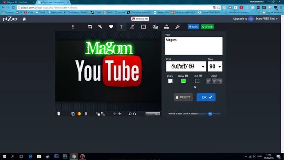Go to piZap home icon
This screenshot has width=284, height=160.
[24, 19]
